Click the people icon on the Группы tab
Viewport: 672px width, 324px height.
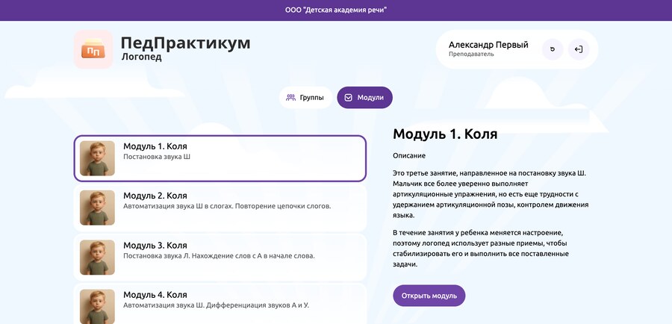click(291, 97)
